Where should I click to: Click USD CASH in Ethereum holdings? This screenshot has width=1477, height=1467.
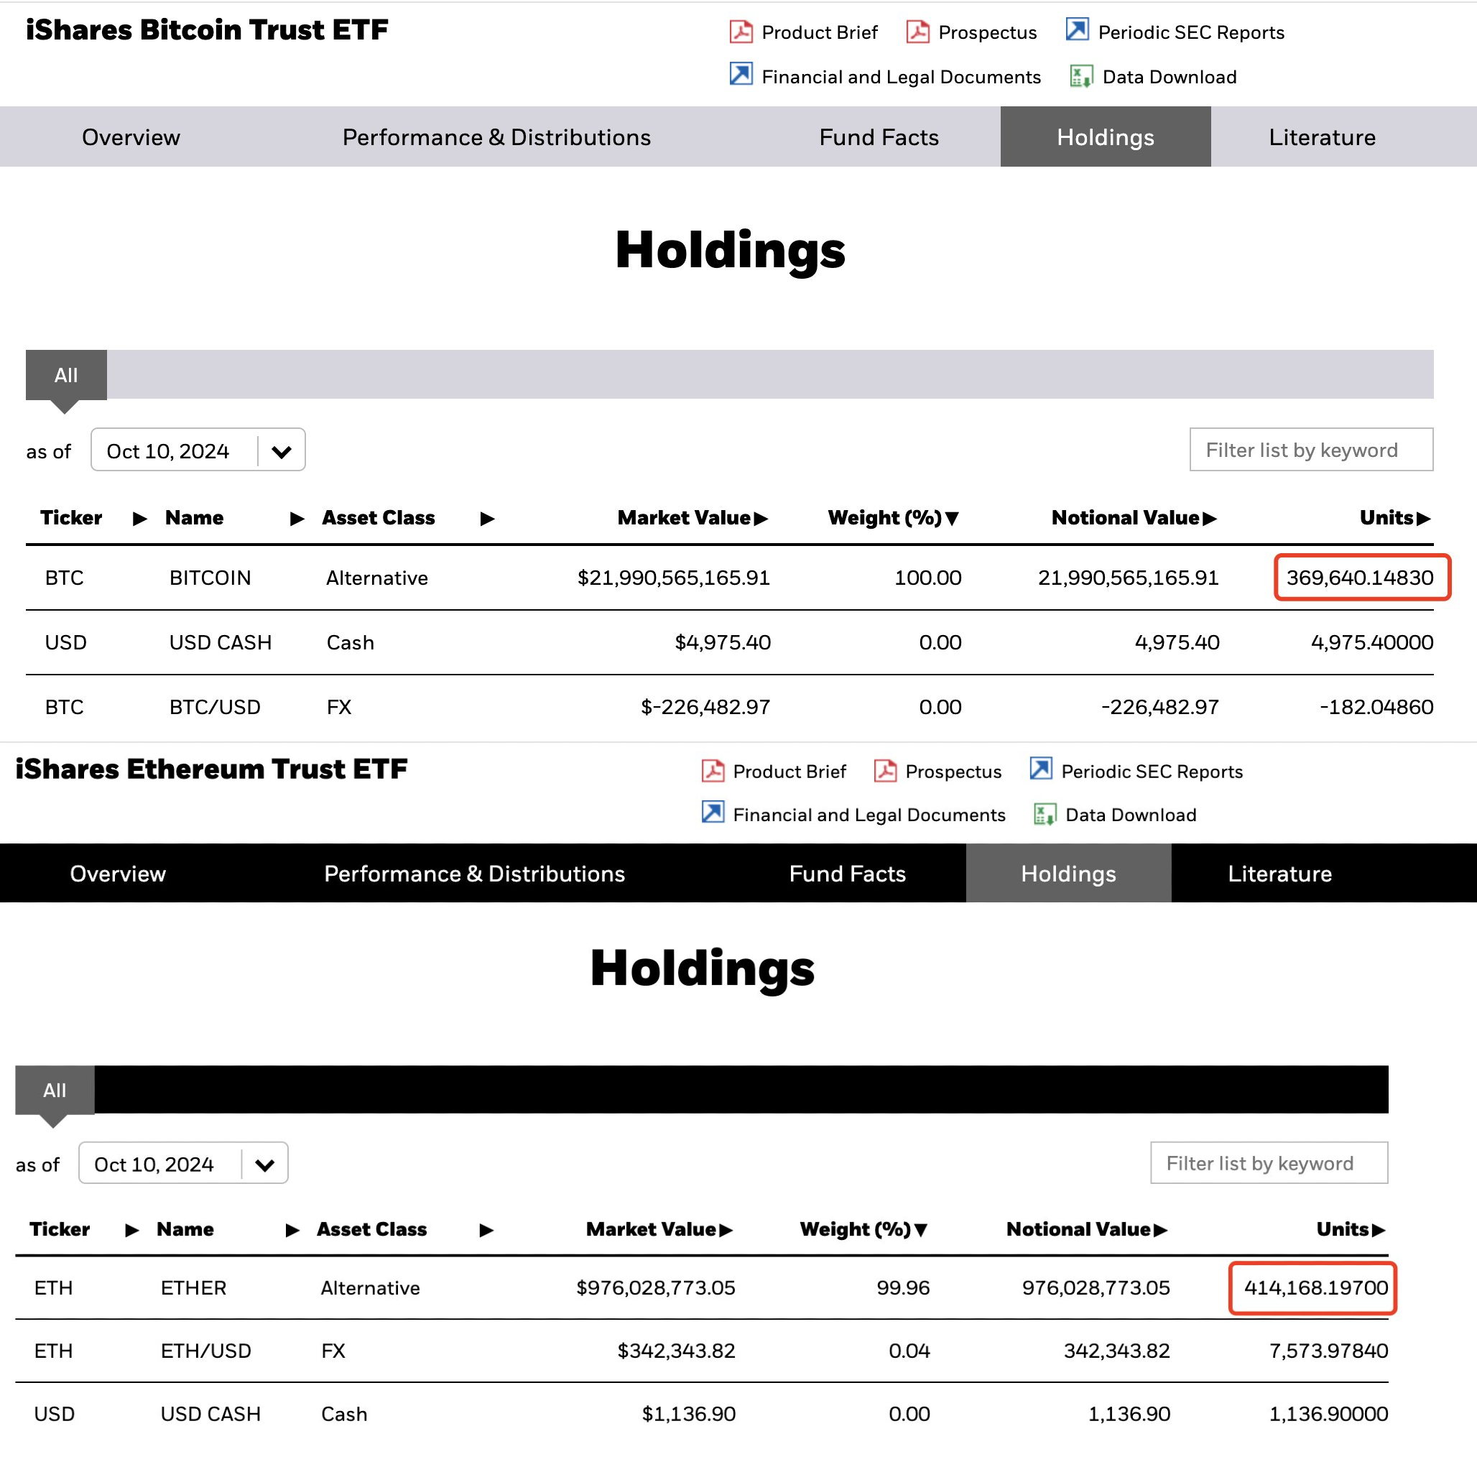click(x=210, y=1414)
